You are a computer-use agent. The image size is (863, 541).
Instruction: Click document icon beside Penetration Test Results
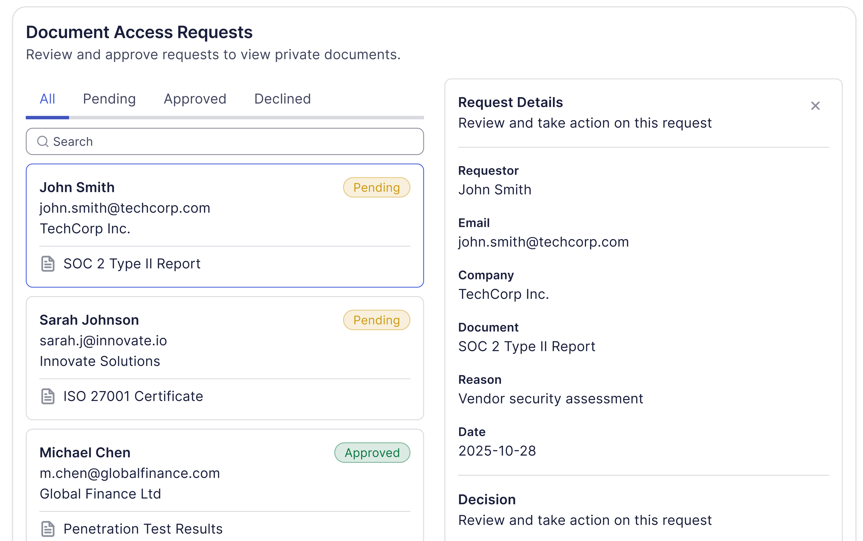pyautogui.click(x=48, y=528)
